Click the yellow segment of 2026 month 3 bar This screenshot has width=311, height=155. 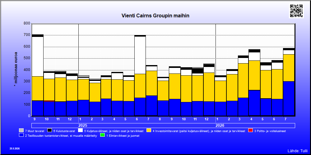coord(243,81)
